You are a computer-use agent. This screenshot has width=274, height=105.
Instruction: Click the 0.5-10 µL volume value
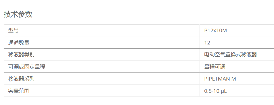point(215,91)
